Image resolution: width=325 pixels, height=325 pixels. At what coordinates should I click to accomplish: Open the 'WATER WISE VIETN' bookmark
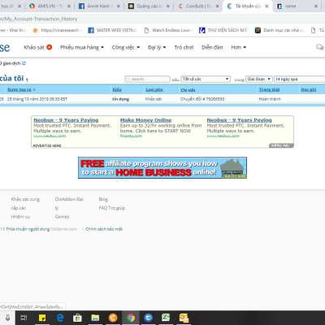coord(112,30)
